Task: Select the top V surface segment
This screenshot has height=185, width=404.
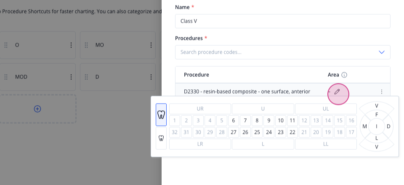Action: pos(377,106)
